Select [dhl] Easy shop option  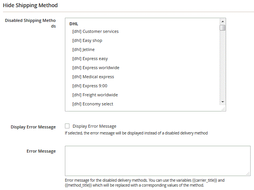[x=87, y=40]
